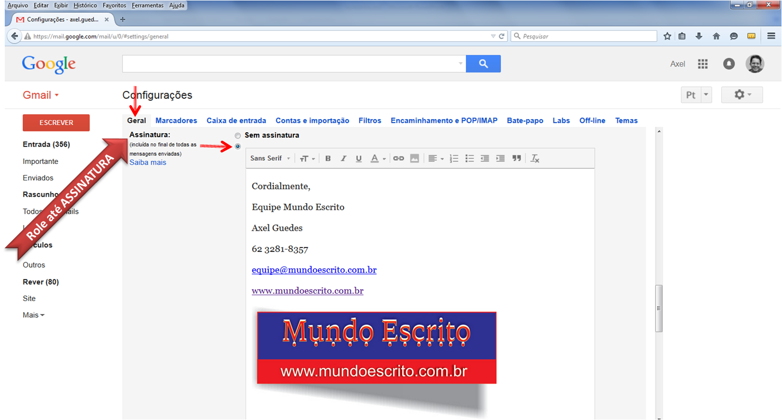Apply numbered list formatting
Viewport: 782px width, 420px height.
454,158
